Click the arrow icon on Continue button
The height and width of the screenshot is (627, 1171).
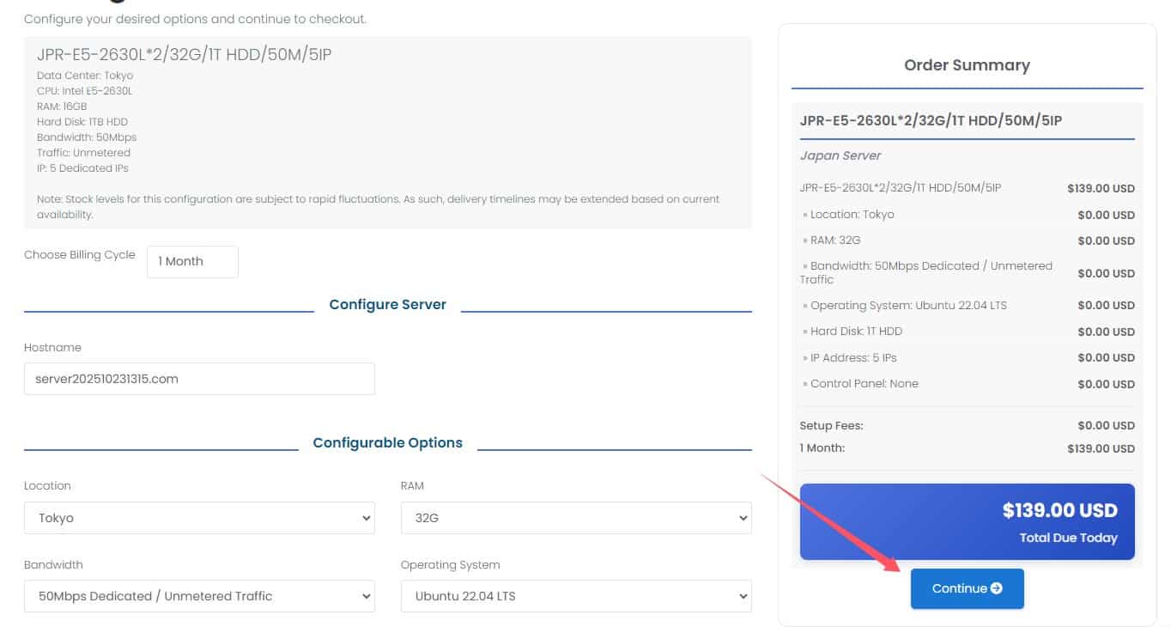[996, 588]
